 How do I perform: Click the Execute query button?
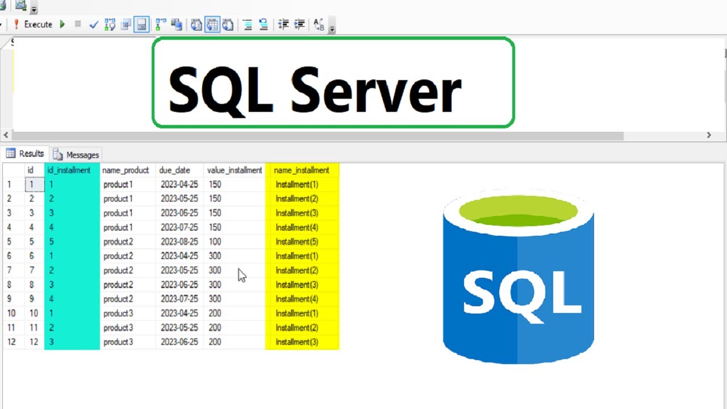pyautogui.click(x=32, y=24)
